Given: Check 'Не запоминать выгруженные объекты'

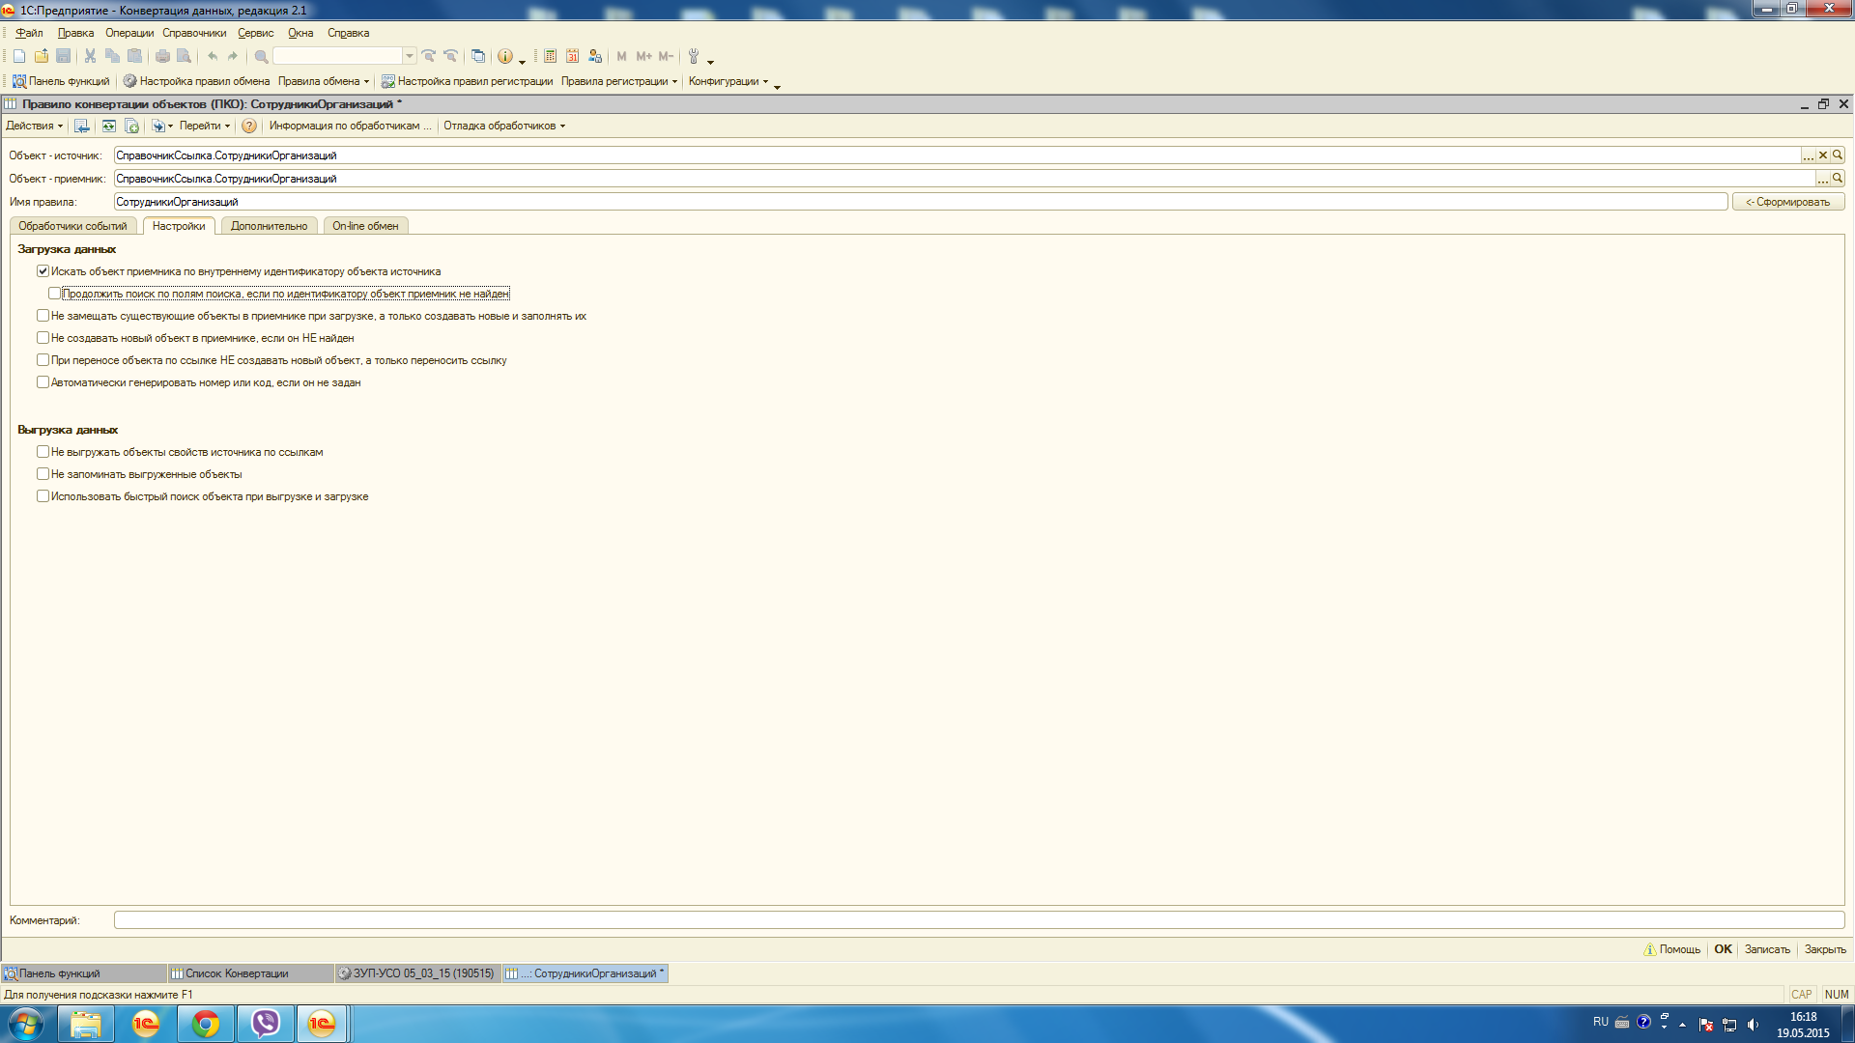Looking at the screenshot, I should click(x=43, y=474).
